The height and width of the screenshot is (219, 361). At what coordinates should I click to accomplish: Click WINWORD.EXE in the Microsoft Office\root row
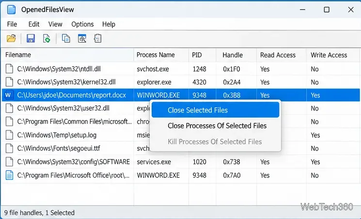[158, 175]
